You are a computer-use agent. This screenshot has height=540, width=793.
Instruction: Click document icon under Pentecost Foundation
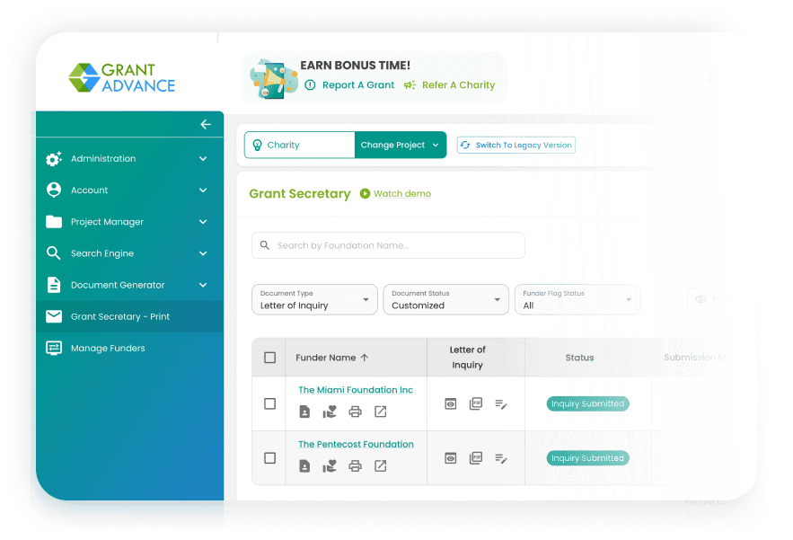point(304,465)
